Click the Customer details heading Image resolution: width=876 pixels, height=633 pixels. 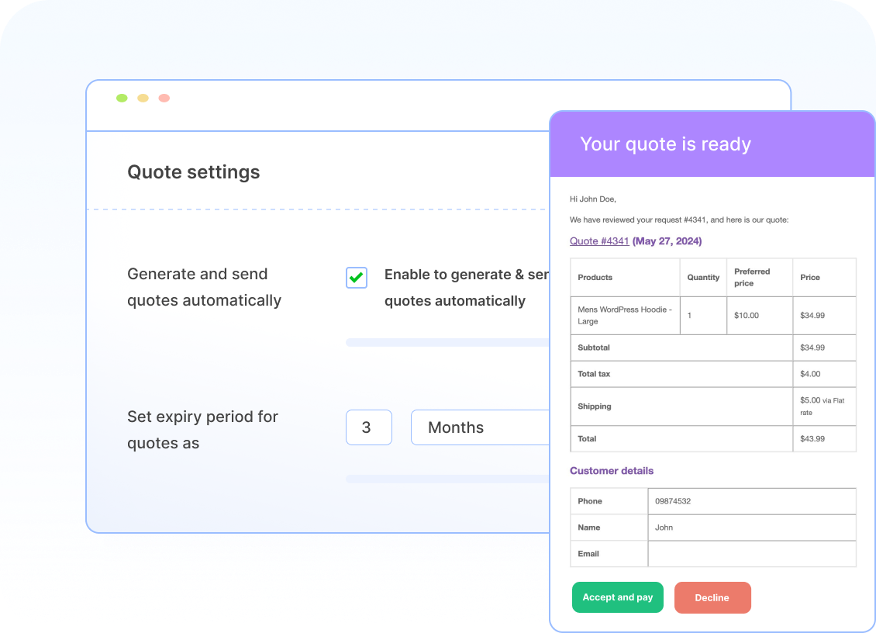(612, 471)
